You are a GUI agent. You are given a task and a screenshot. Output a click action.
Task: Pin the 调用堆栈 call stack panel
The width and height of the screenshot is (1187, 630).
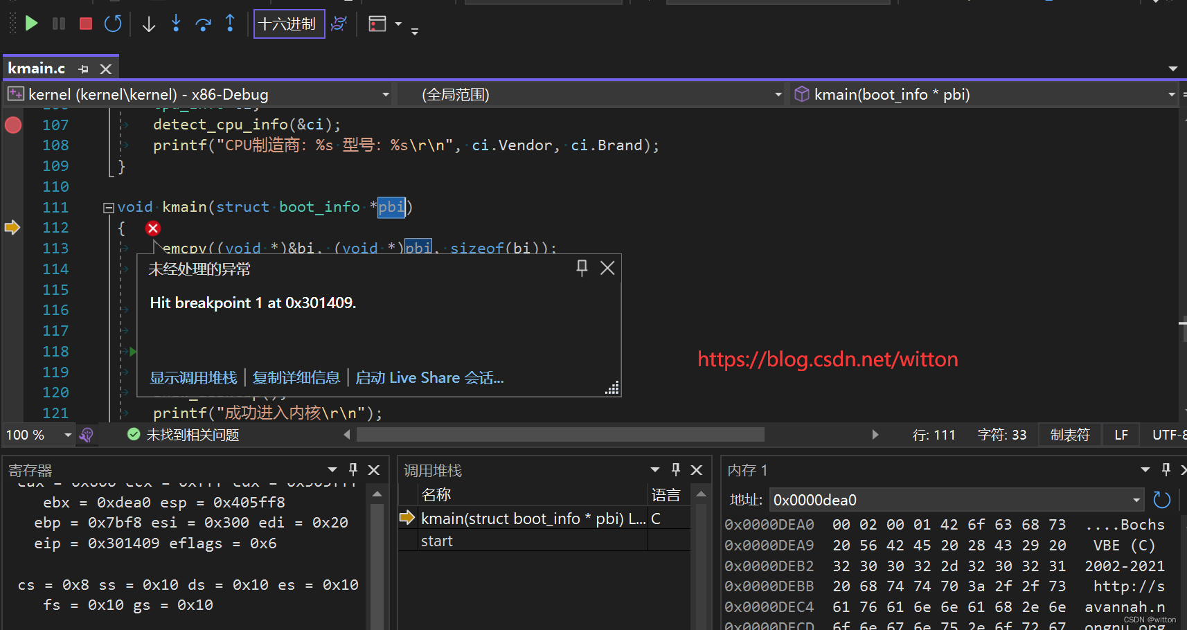(676, 469)
